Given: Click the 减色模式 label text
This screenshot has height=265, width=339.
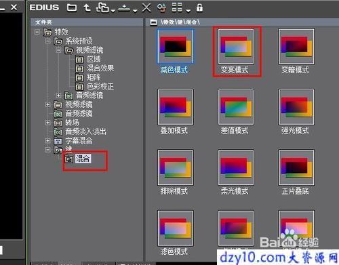Looking at the screenshot, I should click(174, 70).
